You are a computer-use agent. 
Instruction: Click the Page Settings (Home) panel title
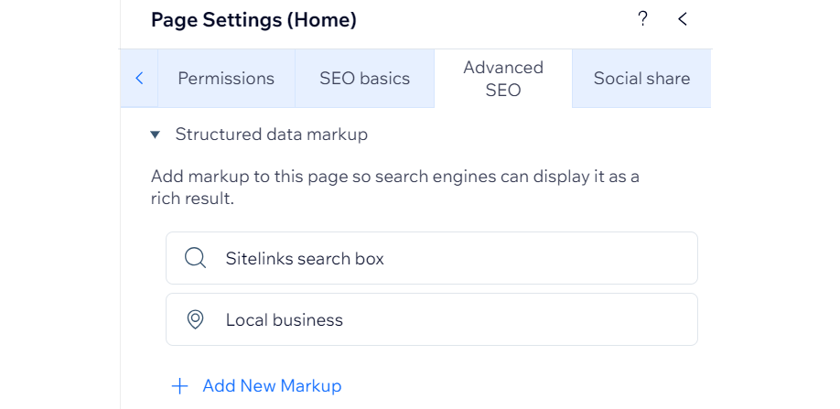click(254, 20)
